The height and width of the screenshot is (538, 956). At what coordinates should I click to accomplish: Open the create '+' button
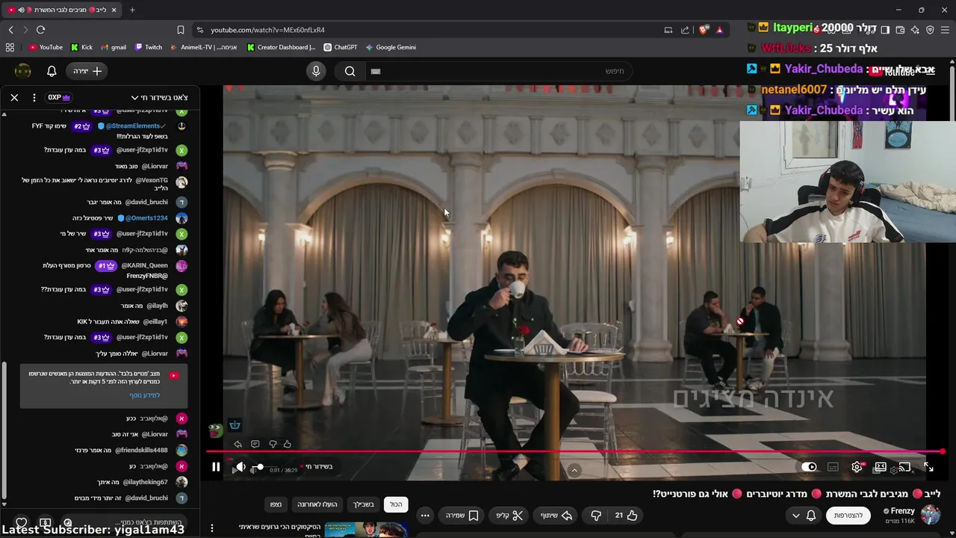88,71
